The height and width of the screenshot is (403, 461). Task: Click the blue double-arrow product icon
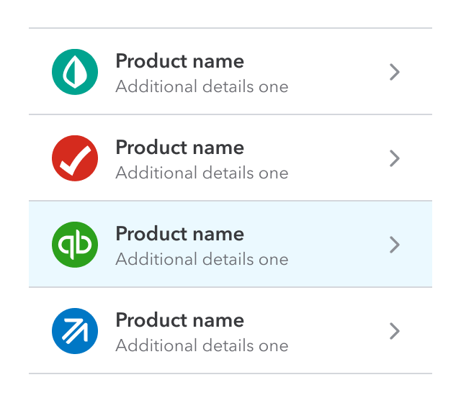pyautogui.click(x=75, y=331)
